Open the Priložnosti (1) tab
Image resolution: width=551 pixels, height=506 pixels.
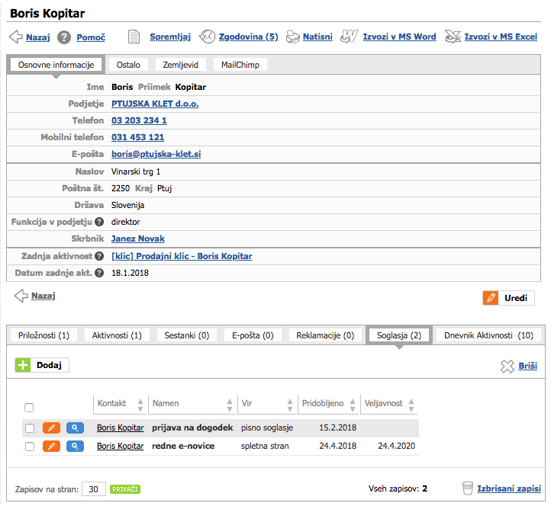pos(43,335)
